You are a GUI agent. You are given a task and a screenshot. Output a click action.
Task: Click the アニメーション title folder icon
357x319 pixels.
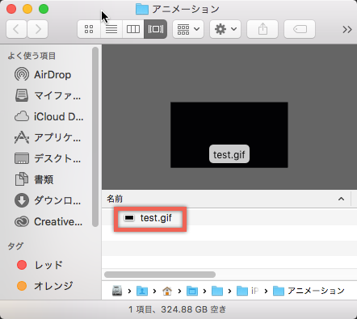tap(142, 9)
